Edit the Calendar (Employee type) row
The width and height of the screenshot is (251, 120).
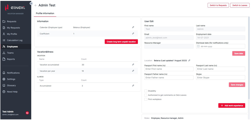pyautogui.click(x=133, y=27)
